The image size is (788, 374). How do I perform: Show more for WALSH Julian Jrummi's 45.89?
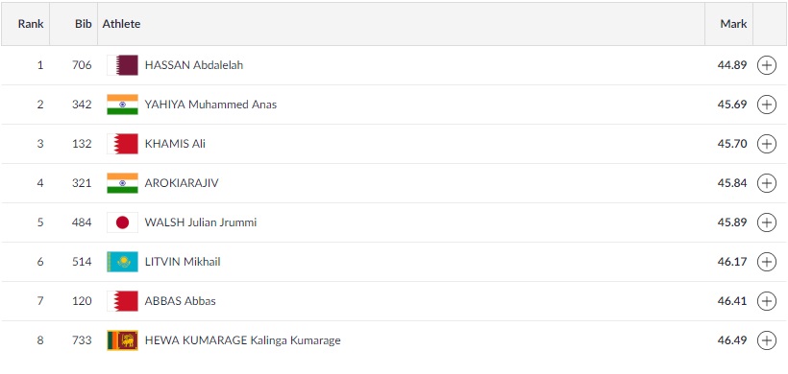point(767,222)
